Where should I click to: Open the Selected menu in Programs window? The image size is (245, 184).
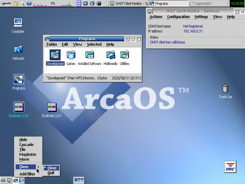pos(94,44)
